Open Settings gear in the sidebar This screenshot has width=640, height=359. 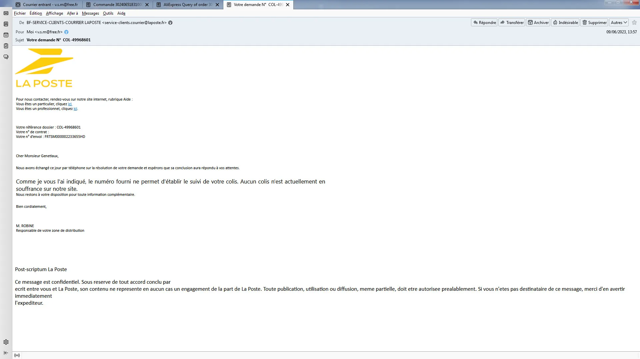(6, 342)
